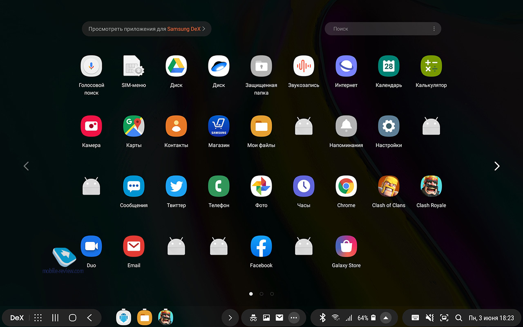This screenshot has width=523, height=327.
Task: Select third page indicator dot
Action: pos(272,293)
